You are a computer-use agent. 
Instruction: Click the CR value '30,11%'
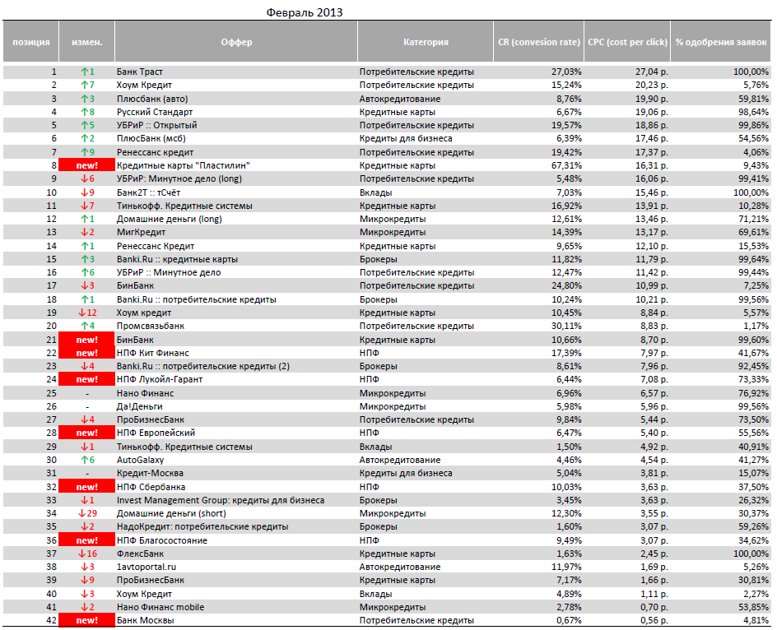click(x=566, y=326)
